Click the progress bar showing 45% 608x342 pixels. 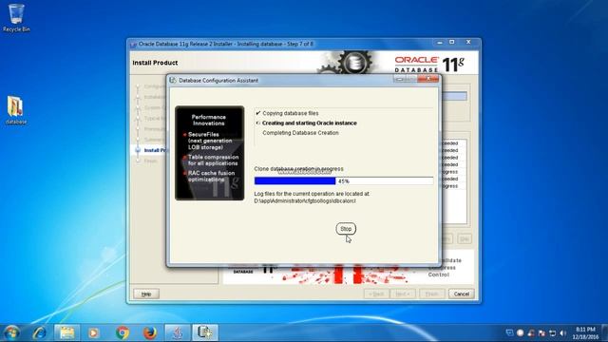[344, 181]
